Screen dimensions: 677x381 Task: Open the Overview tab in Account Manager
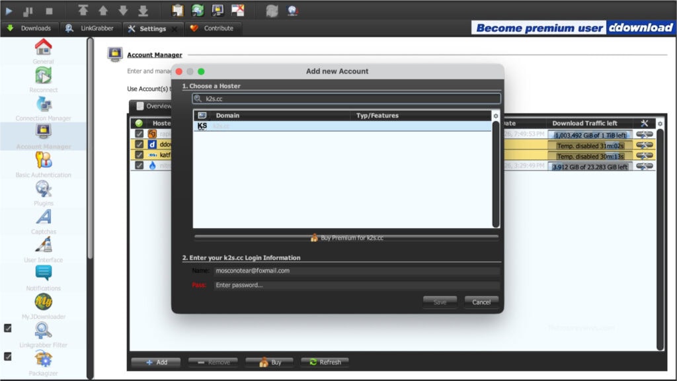pyautogui.click(x=153, y=106)
